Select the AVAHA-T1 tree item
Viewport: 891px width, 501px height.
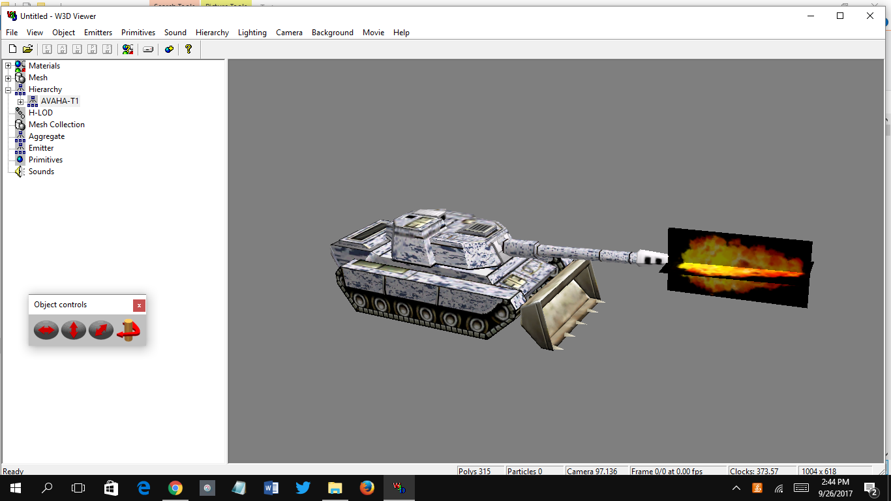[60, 101]
